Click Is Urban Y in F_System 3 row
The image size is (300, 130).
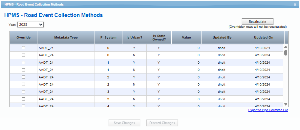point(134,92)
